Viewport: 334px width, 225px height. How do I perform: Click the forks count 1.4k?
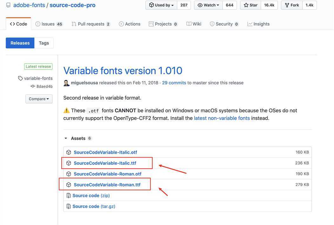(x=310, y=5)
